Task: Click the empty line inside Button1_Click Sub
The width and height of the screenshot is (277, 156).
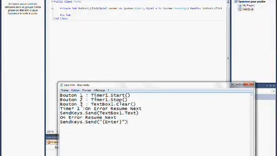Action: tap(139, 12)
